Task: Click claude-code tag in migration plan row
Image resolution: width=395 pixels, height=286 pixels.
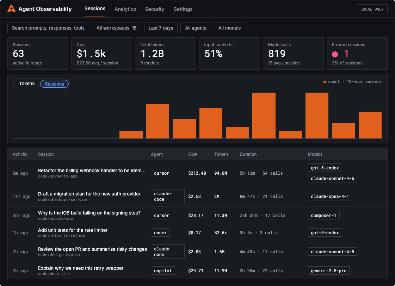Action: (x=167, y=196)
